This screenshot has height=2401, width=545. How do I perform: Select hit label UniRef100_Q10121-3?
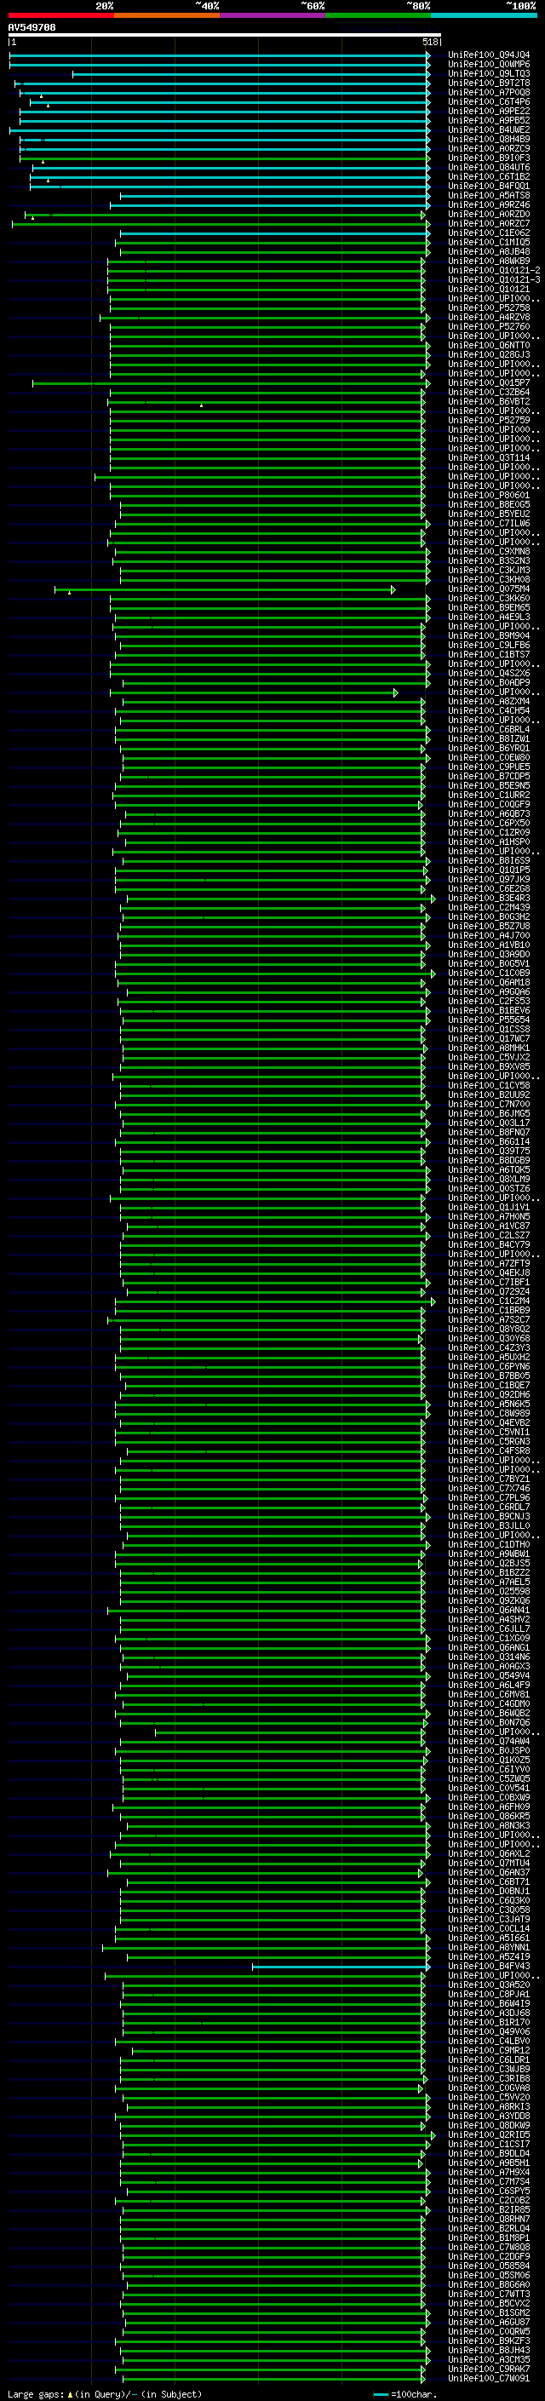[494, 279]
